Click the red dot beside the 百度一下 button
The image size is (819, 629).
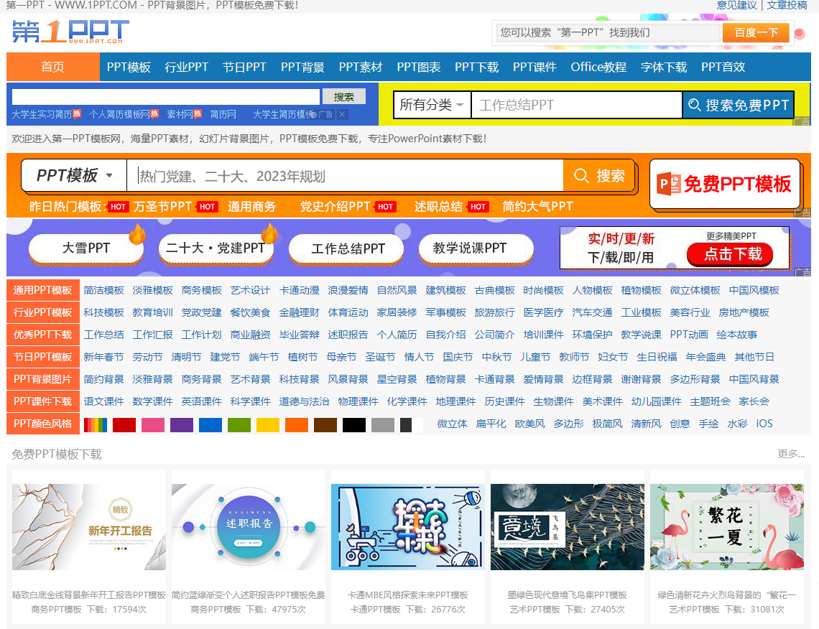pos(799,33)
